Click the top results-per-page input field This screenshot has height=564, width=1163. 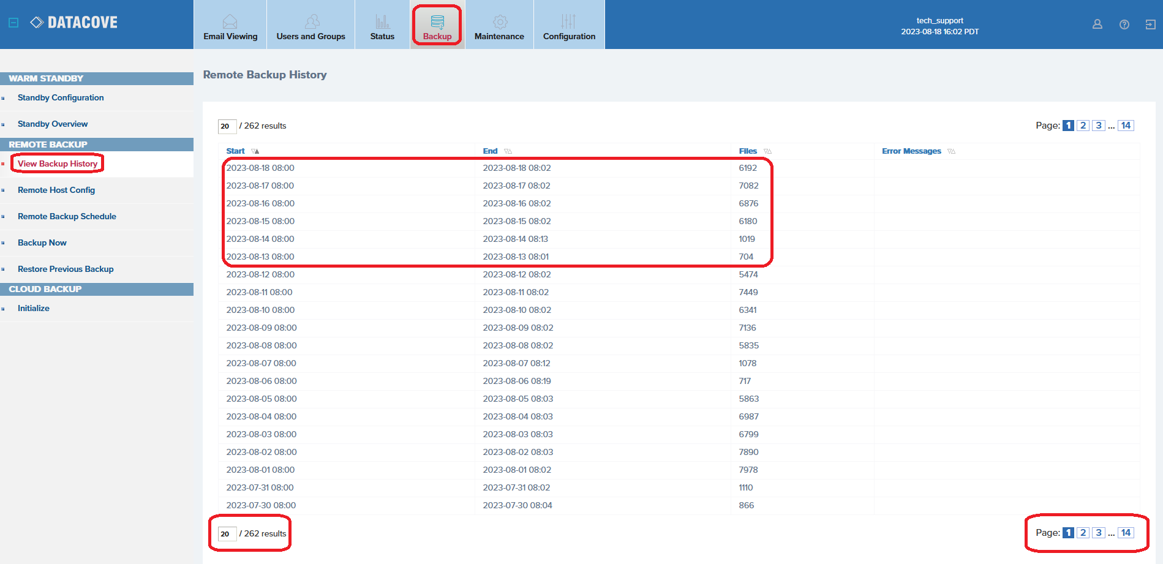[x=226, y=126]
